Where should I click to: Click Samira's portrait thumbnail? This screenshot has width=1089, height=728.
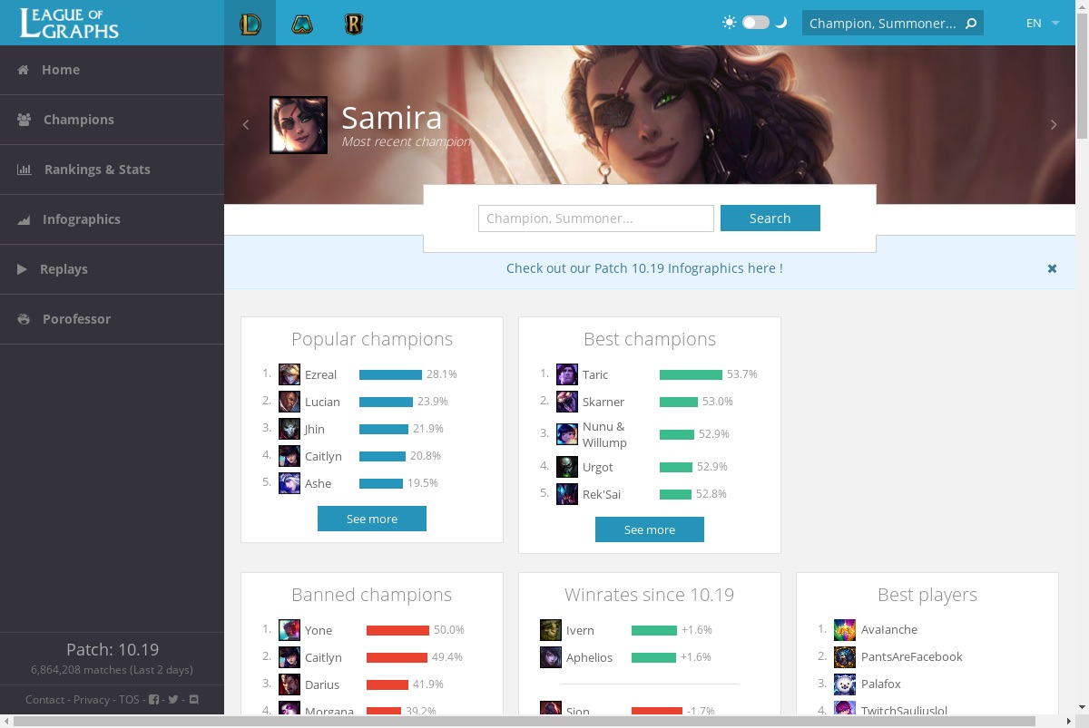click(299, 125)
